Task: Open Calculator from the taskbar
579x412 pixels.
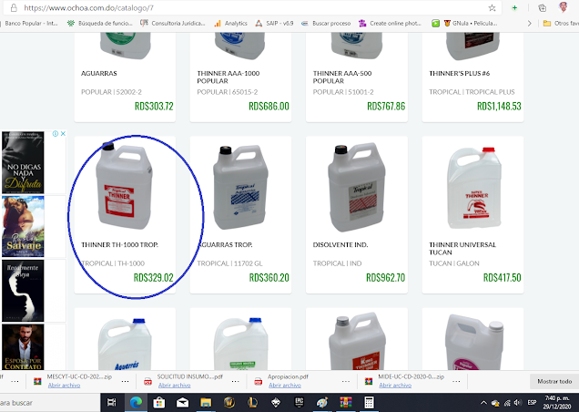Action: point(369,402)
